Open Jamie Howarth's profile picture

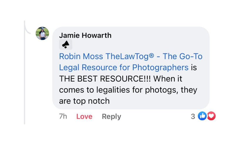coord(42,33)
